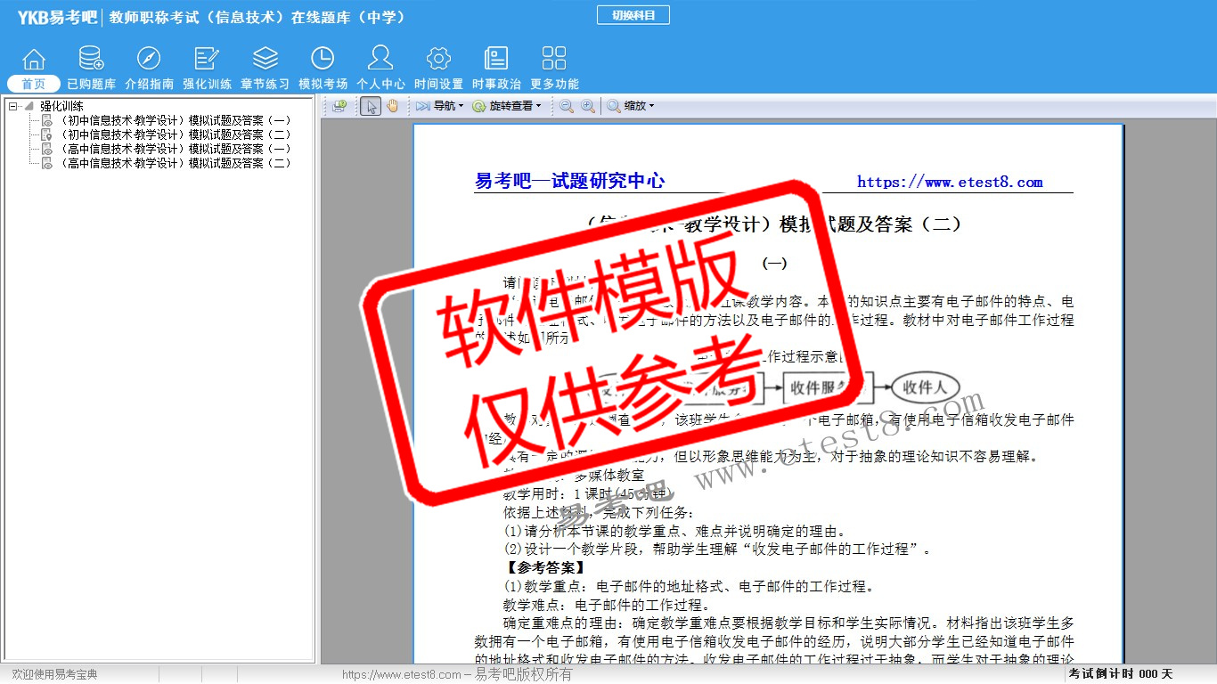Viewport: 1217px width, 684px height.
Task: Collapse the 强化训练 tree node
Action: pyautogui.click(x=13, y=106)
